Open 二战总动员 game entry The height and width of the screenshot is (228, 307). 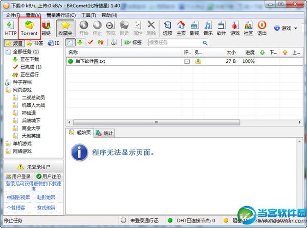click(x=33, y=97)
